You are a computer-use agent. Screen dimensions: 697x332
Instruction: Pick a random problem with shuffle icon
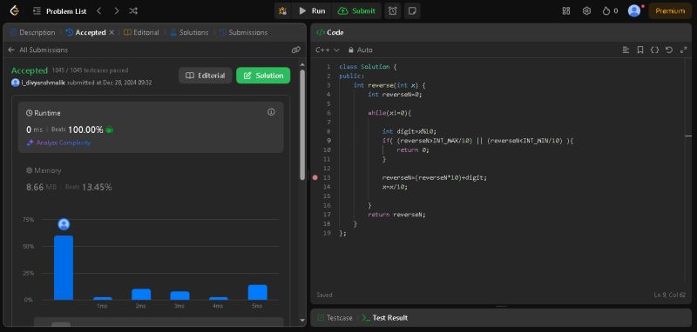[x=133, y=11]
